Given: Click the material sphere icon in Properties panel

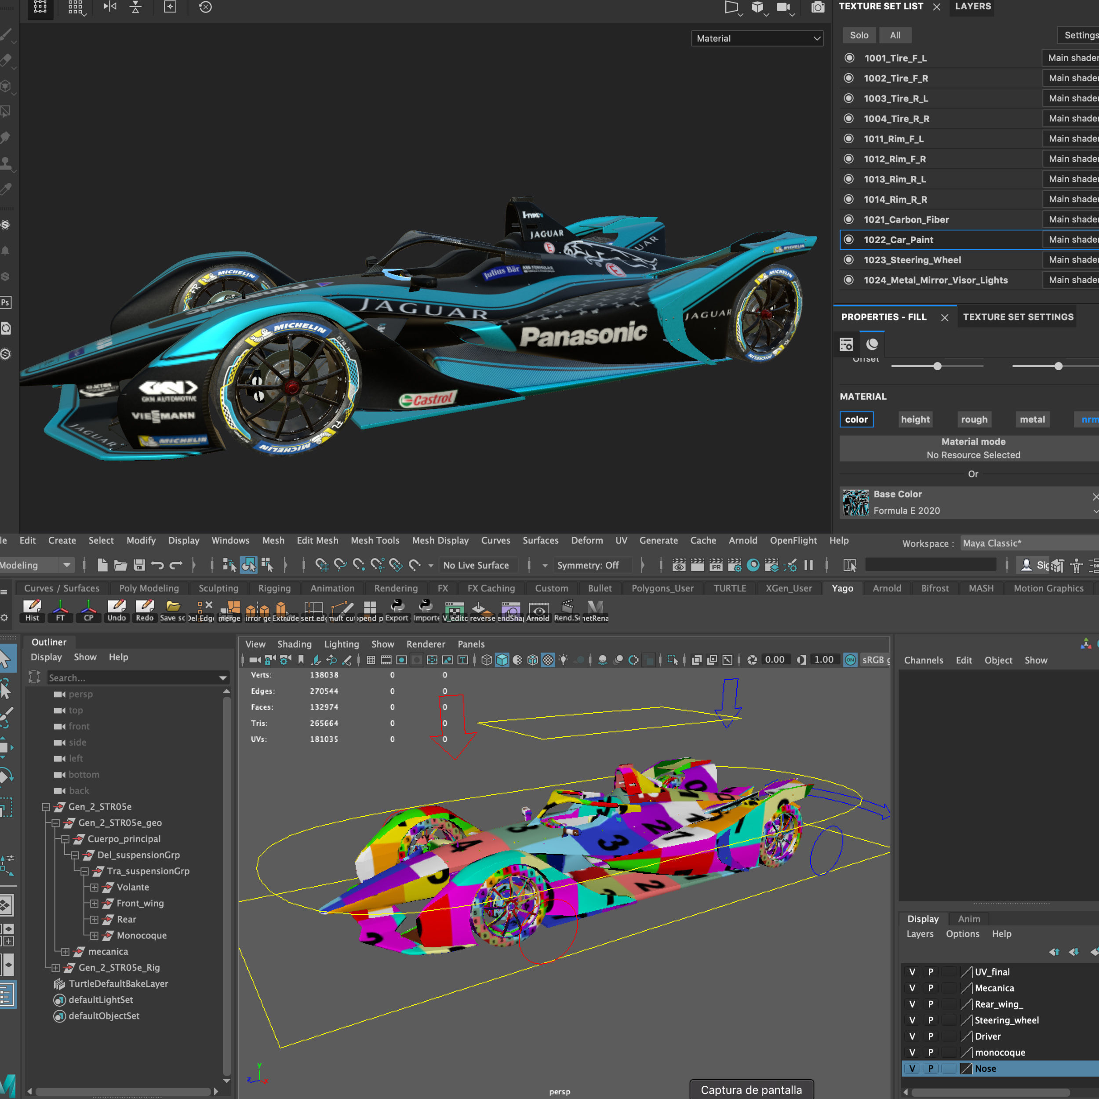Looking at the screenshot, I should [872, 344].
